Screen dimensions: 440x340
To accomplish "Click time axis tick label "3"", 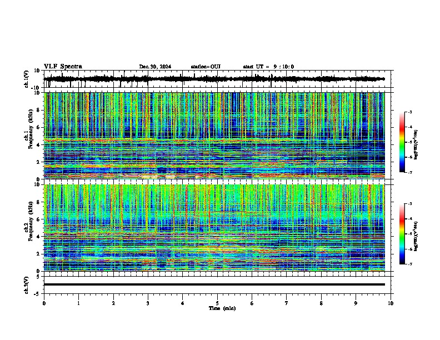I will (148, 303).
